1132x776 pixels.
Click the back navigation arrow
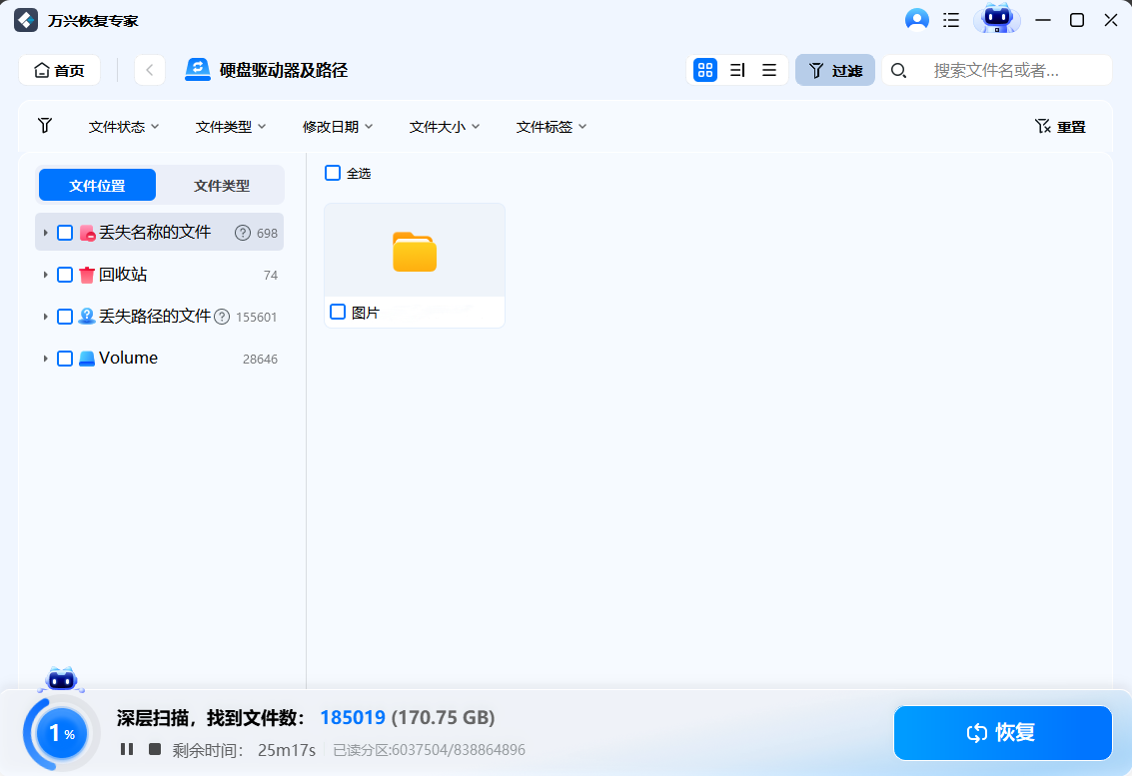[x=149, y=70]
